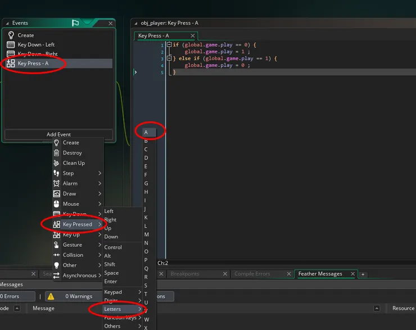Switch to the Compile Errors tab
The height and width of the screenshot is (330, 416).
(x=252, y=274)
